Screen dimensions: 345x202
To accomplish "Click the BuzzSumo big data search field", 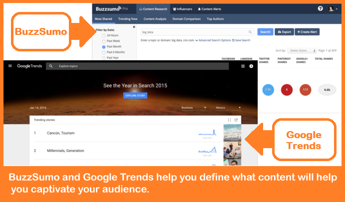I will (x=197, y=32).
